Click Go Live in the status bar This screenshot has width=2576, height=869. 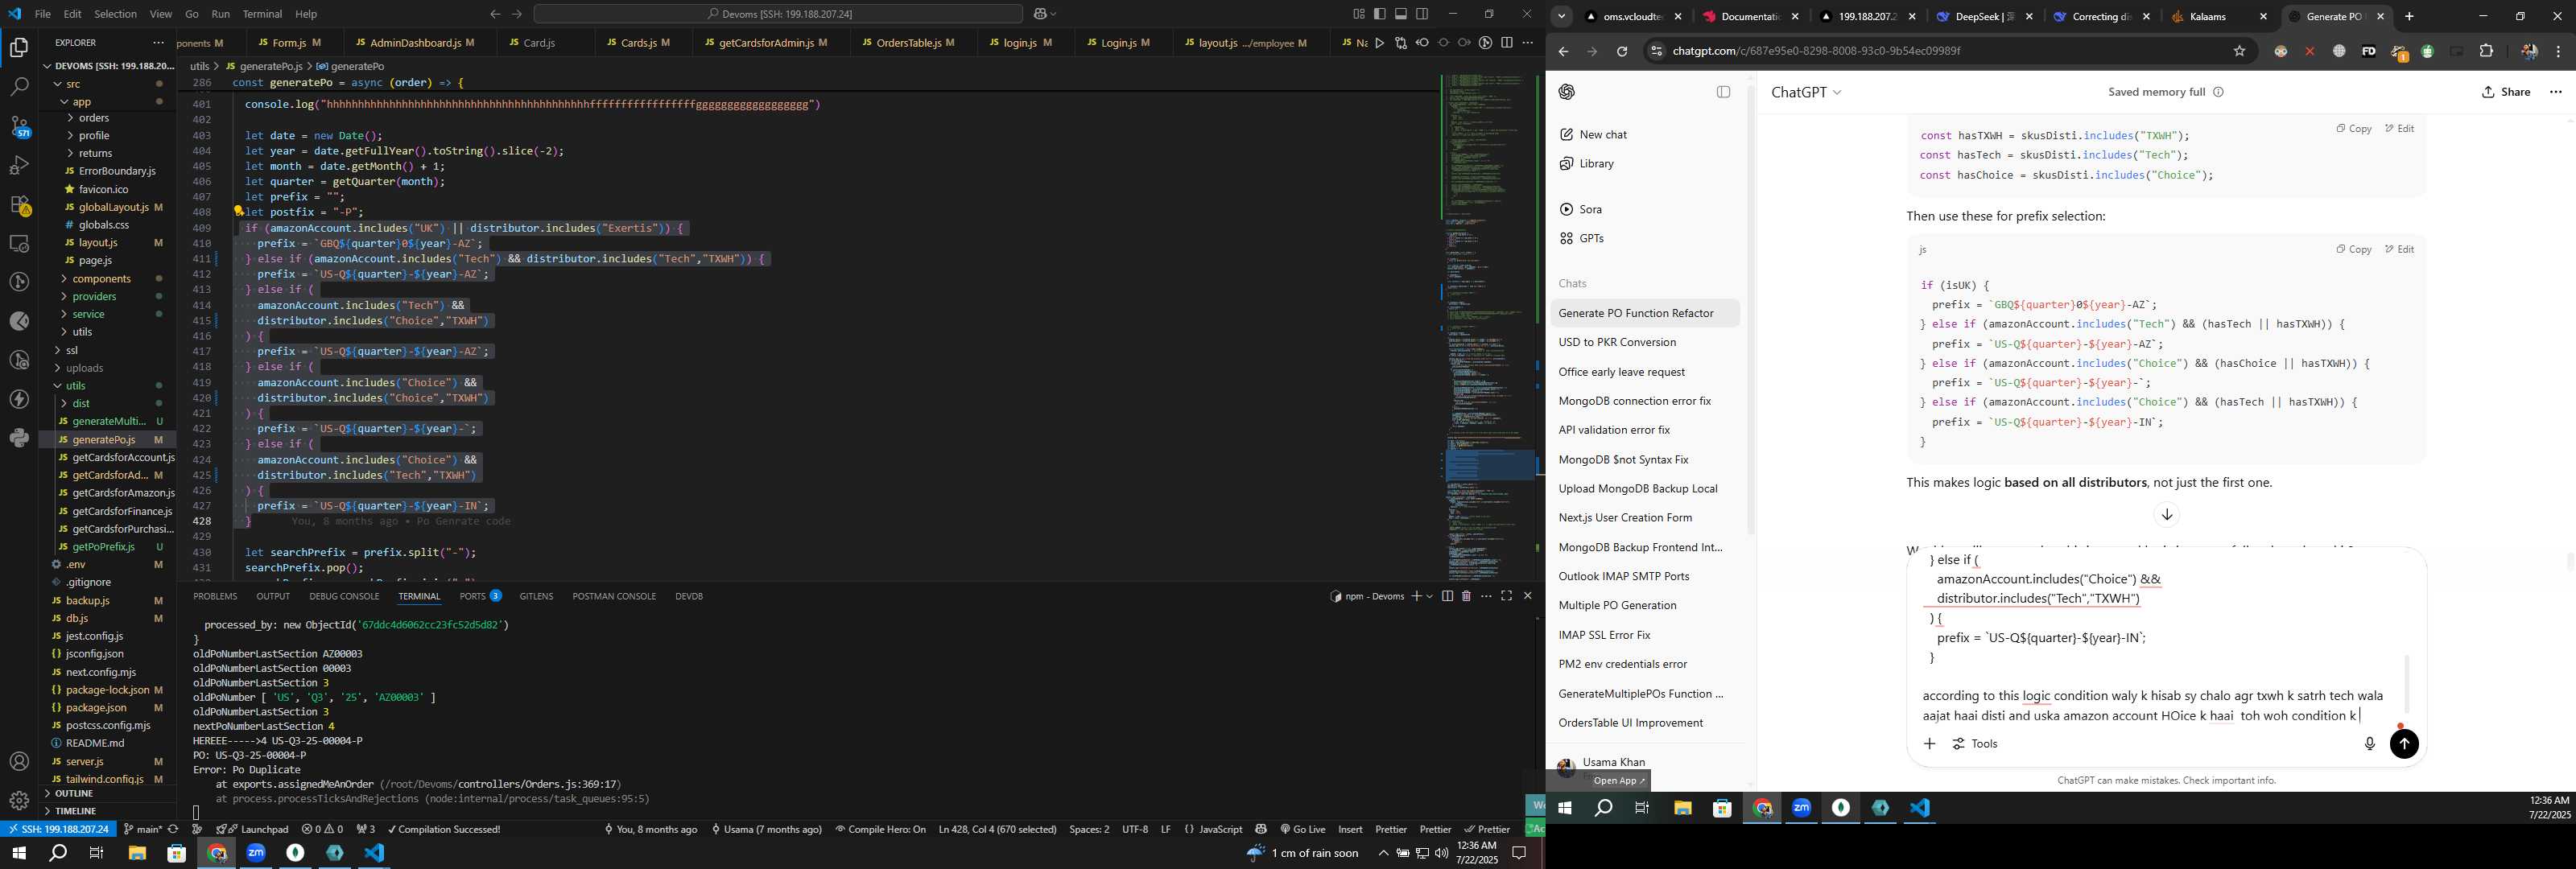point(1302,829)
